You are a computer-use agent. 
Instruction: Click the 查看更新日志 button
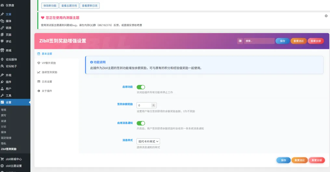coord(90,6)
